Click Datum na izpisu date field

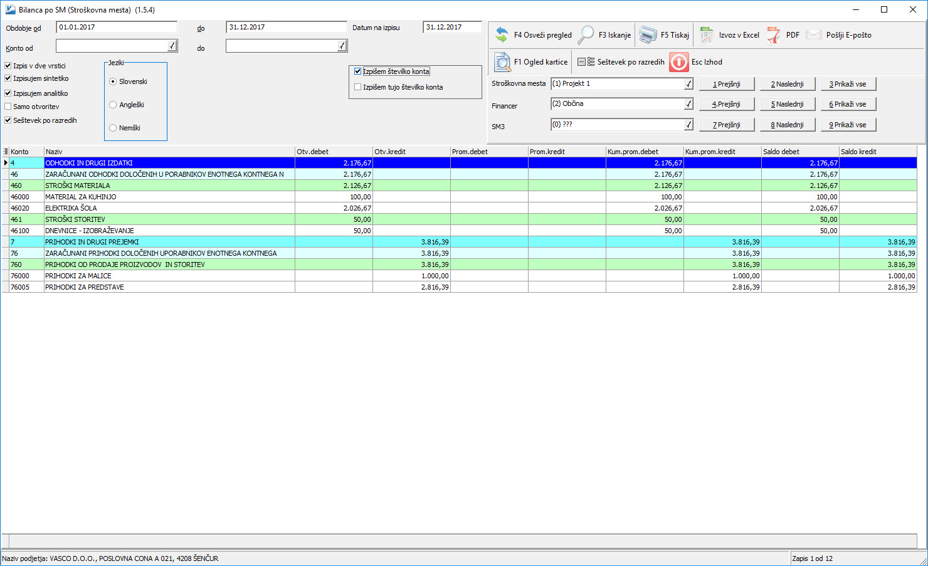click(453, 27)
